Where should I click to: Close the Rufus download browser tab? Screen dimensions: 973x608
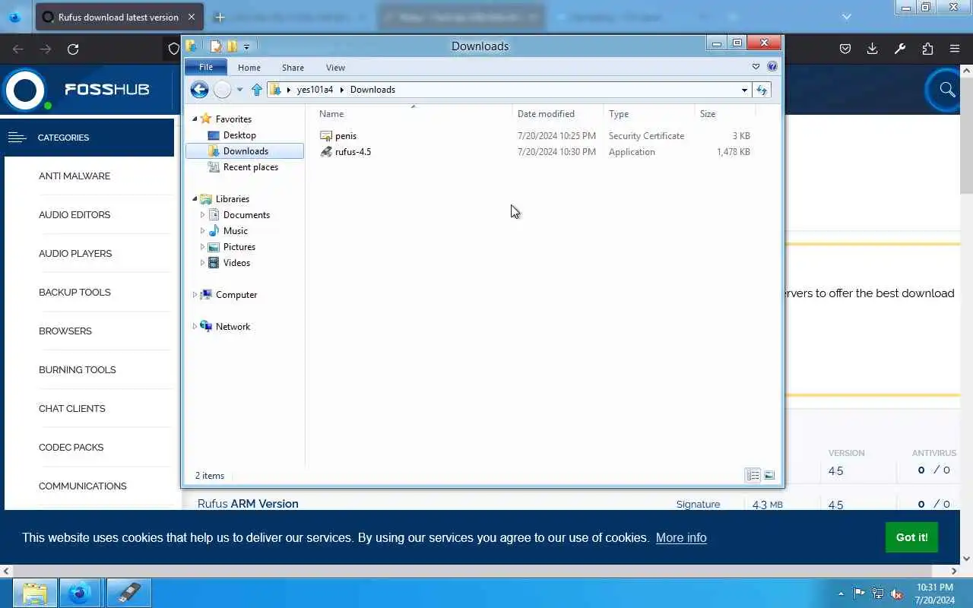click(192, 17)
